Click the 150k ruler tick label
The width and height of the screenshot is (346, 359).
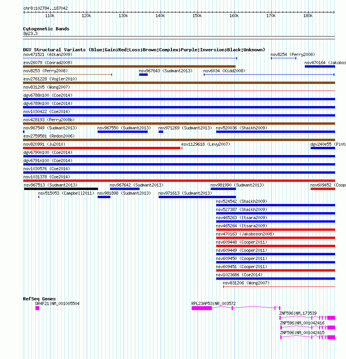tap(197, 16)
